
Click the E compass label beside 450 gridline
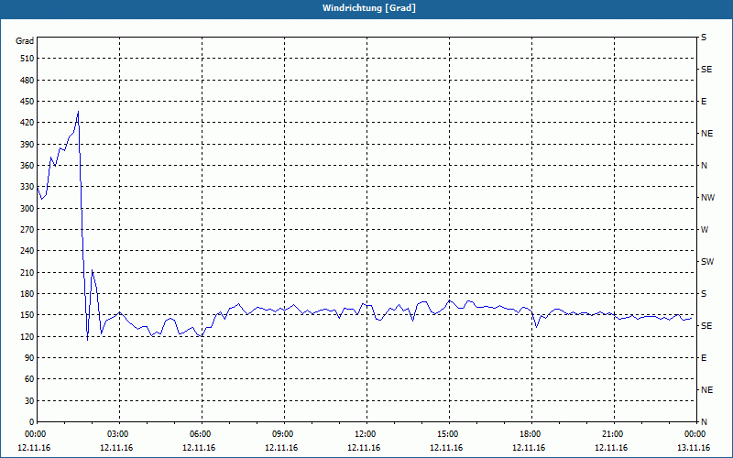[704, 102]
